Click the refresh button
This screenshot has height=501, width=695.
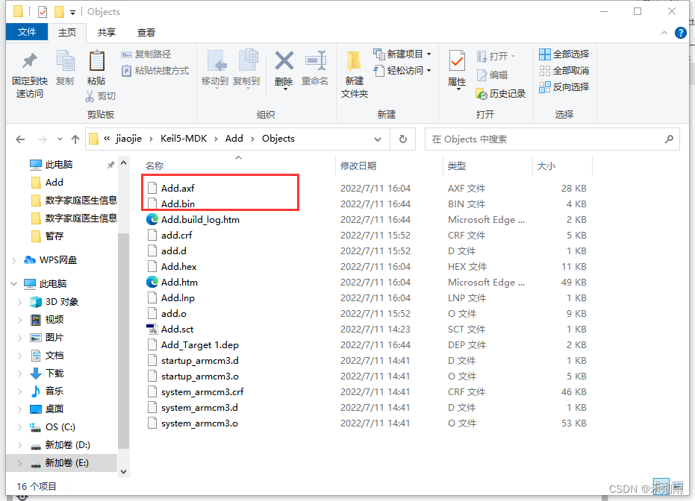pyautogui.click(x=403, y=139)
